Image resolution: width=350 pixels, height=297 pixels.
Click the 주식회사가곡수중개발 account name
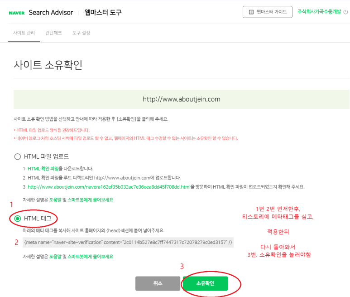319,12
